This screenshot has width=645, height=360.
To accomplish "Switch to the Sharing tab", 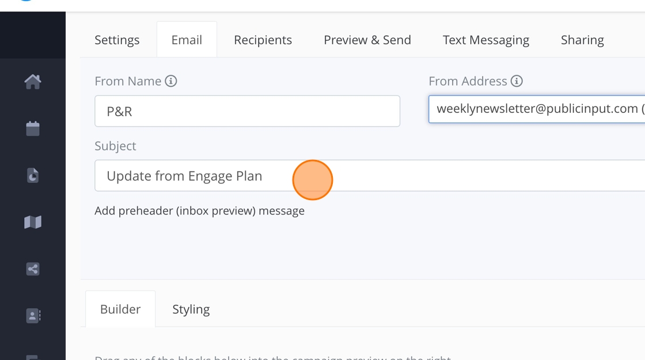I will pos(582,40).
